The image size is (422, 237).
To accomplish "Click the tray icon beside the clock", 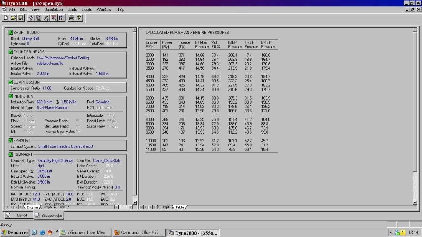I will point(403,232).
